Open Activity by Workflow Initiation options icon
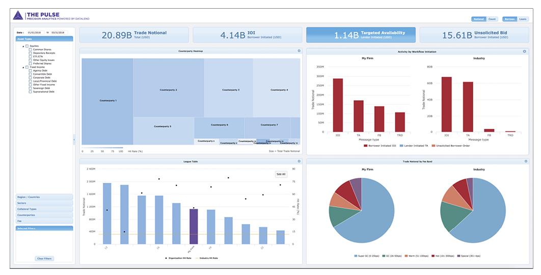Image resolution: width=541 pixels, height=275 pixels. coord(524,51)
